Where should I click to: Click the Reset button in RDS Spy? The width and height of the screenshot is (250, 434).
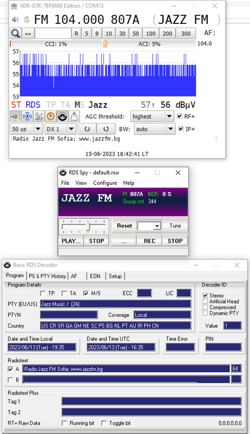(x=124, y=226)
